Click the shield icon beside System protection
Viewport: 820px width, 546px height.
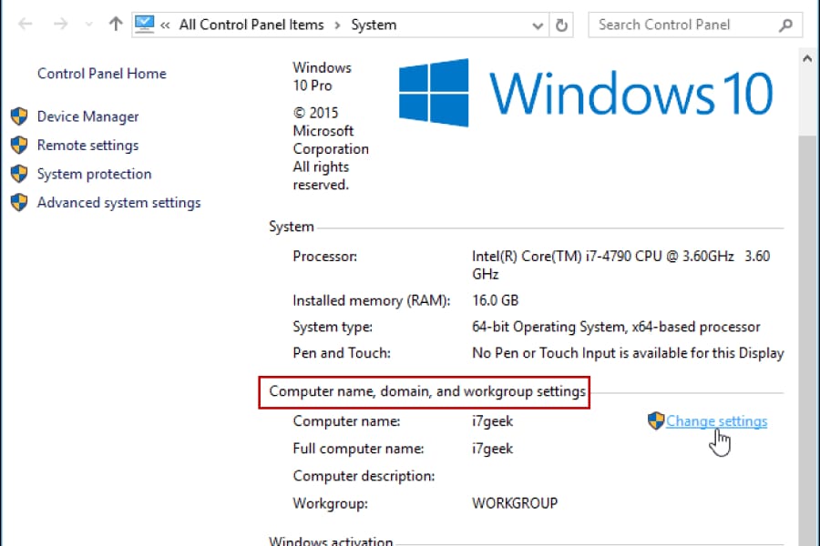pyautogui.click(x=19, y=174)
